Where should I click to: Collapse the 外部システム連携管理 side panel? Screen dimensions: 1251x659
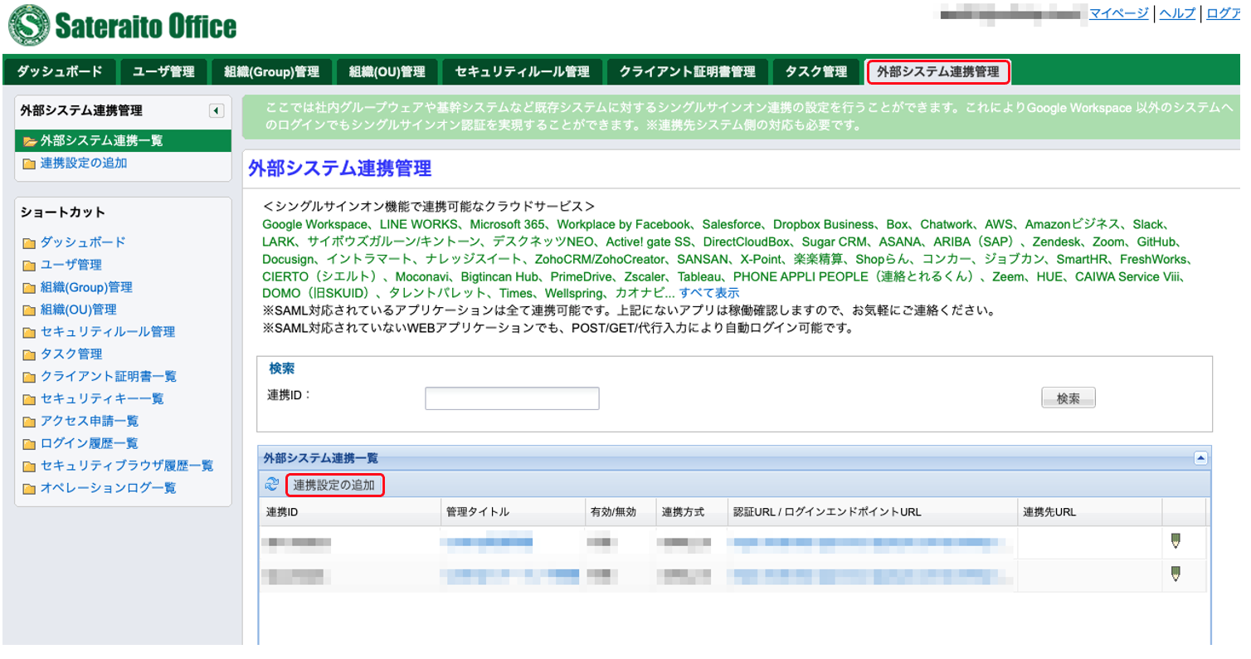pos(217,110)
